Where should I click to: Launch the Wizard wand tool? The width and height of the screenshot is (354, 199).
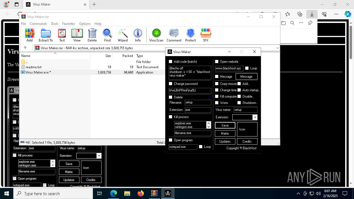point(123,35)
